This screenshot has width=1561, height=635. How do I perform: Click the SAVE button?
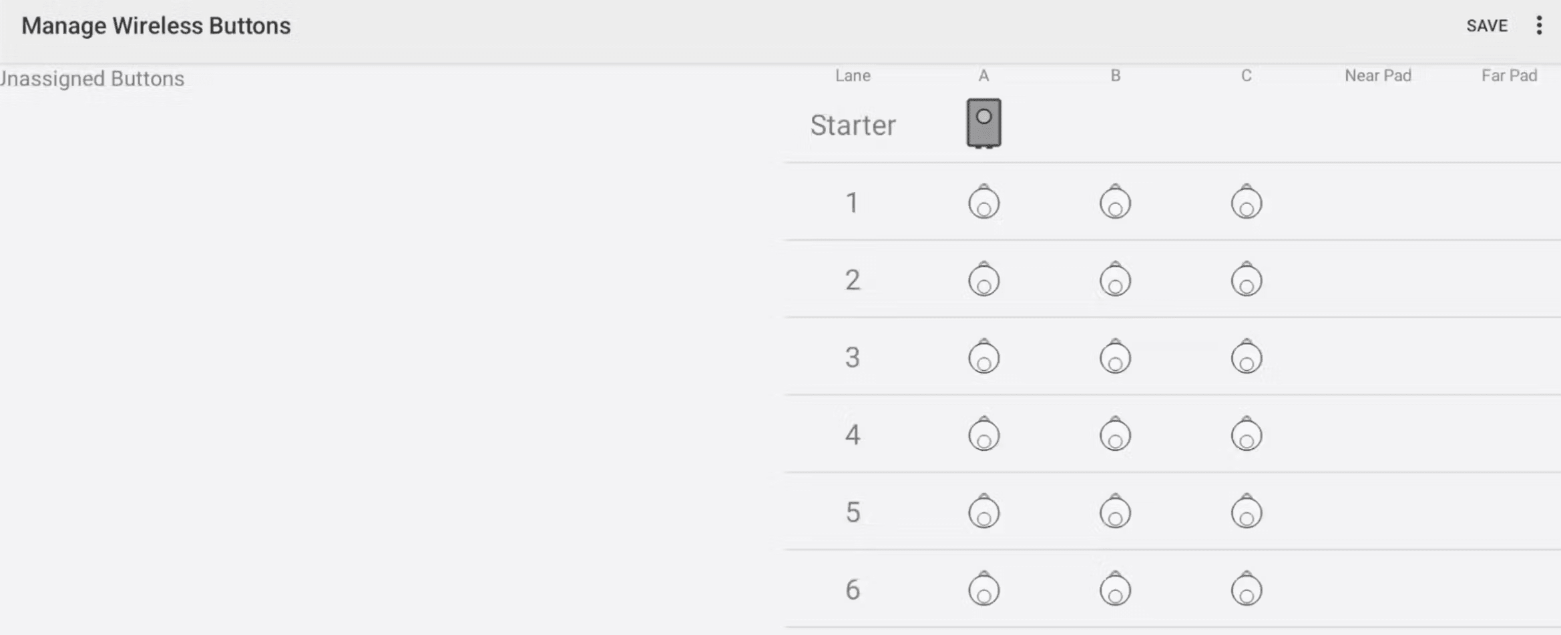[x=1487, y=26]
